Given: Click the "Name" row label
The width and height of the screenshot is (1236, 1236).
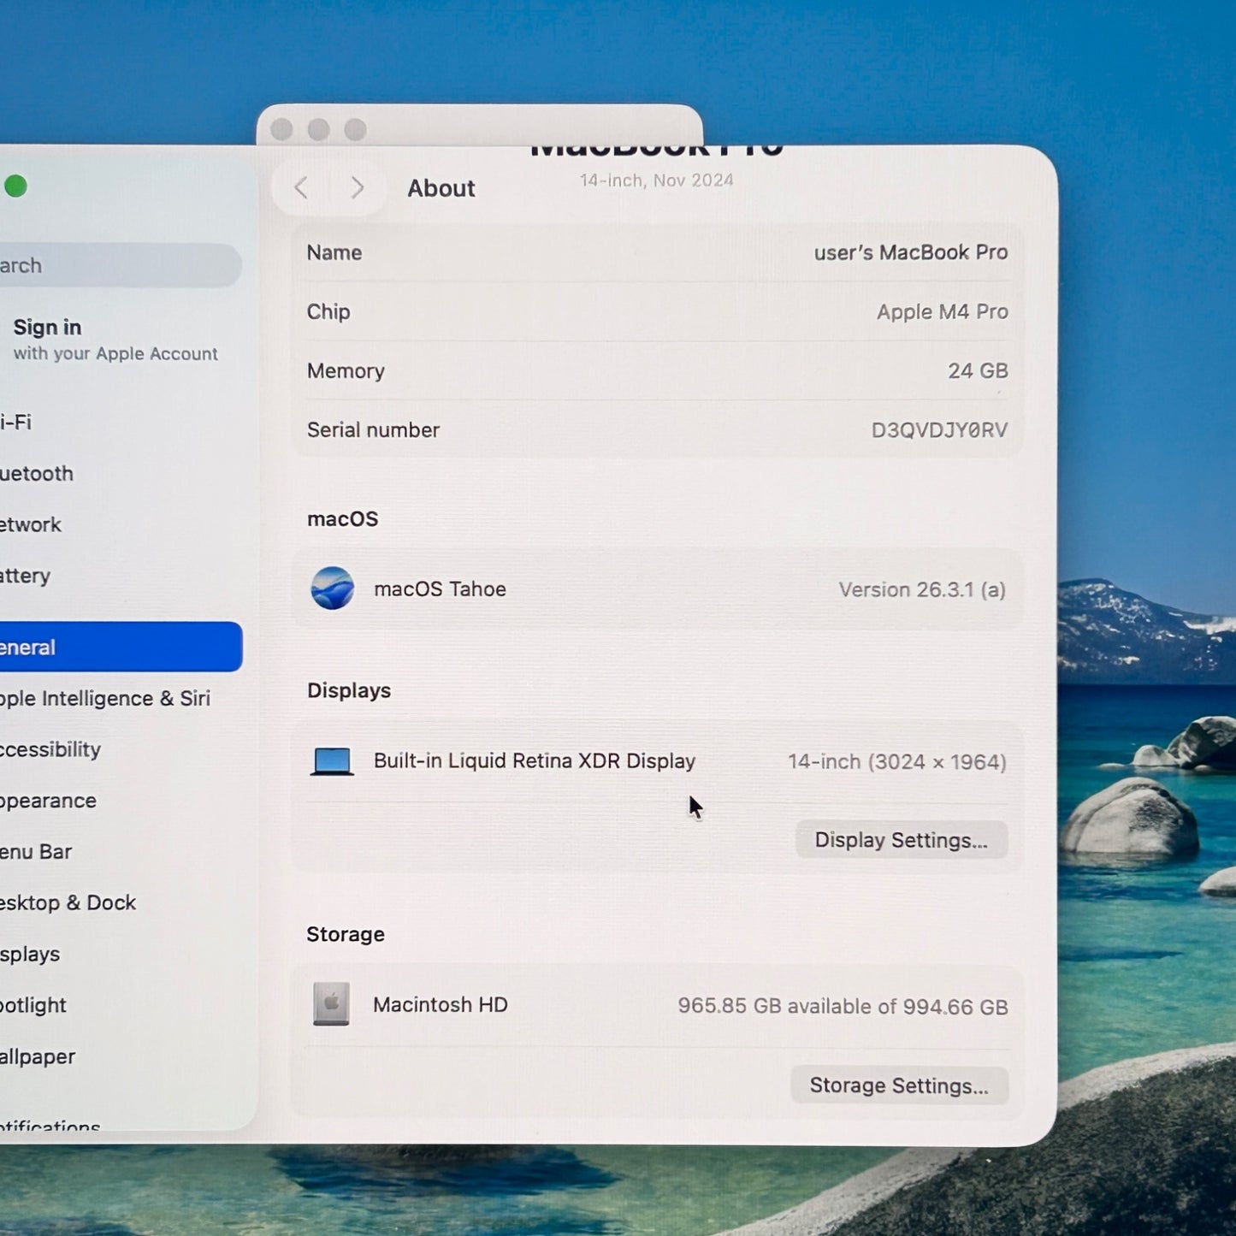Looking at the screenshot, I should click(334, 252).
